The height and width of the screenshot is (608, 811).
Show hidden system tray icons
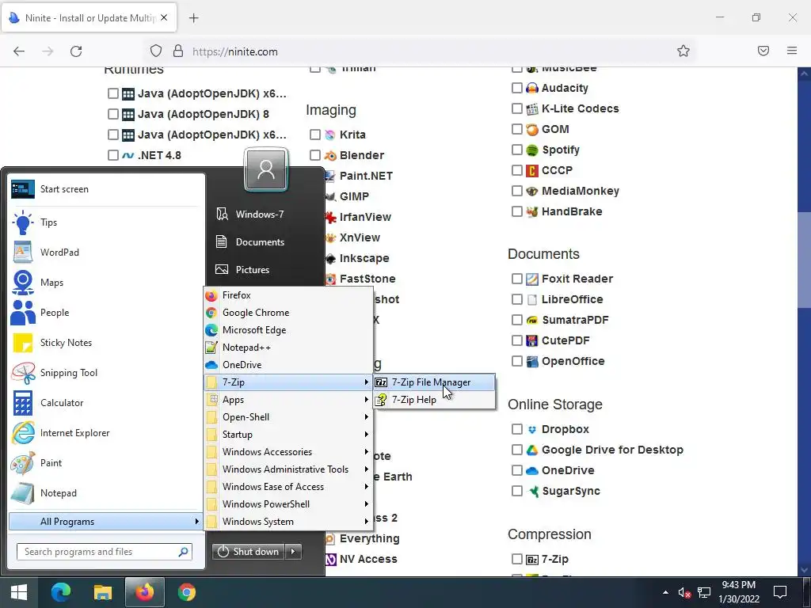(665, 592)
